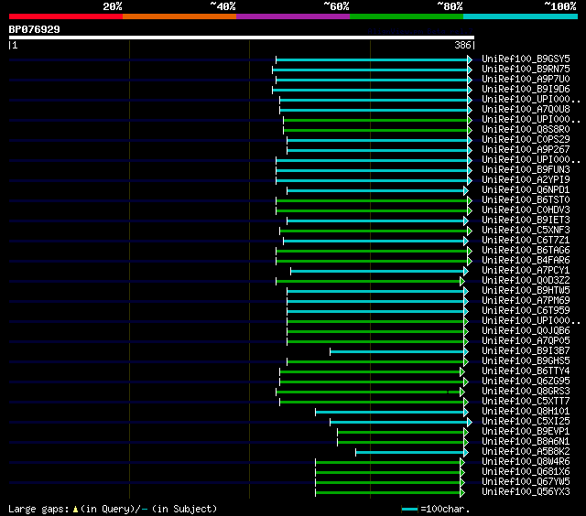This screenshot has width=586, height=516.
Task: Click the arrowhead ending the C5XI25 alignment
Action: coord(470,422)
